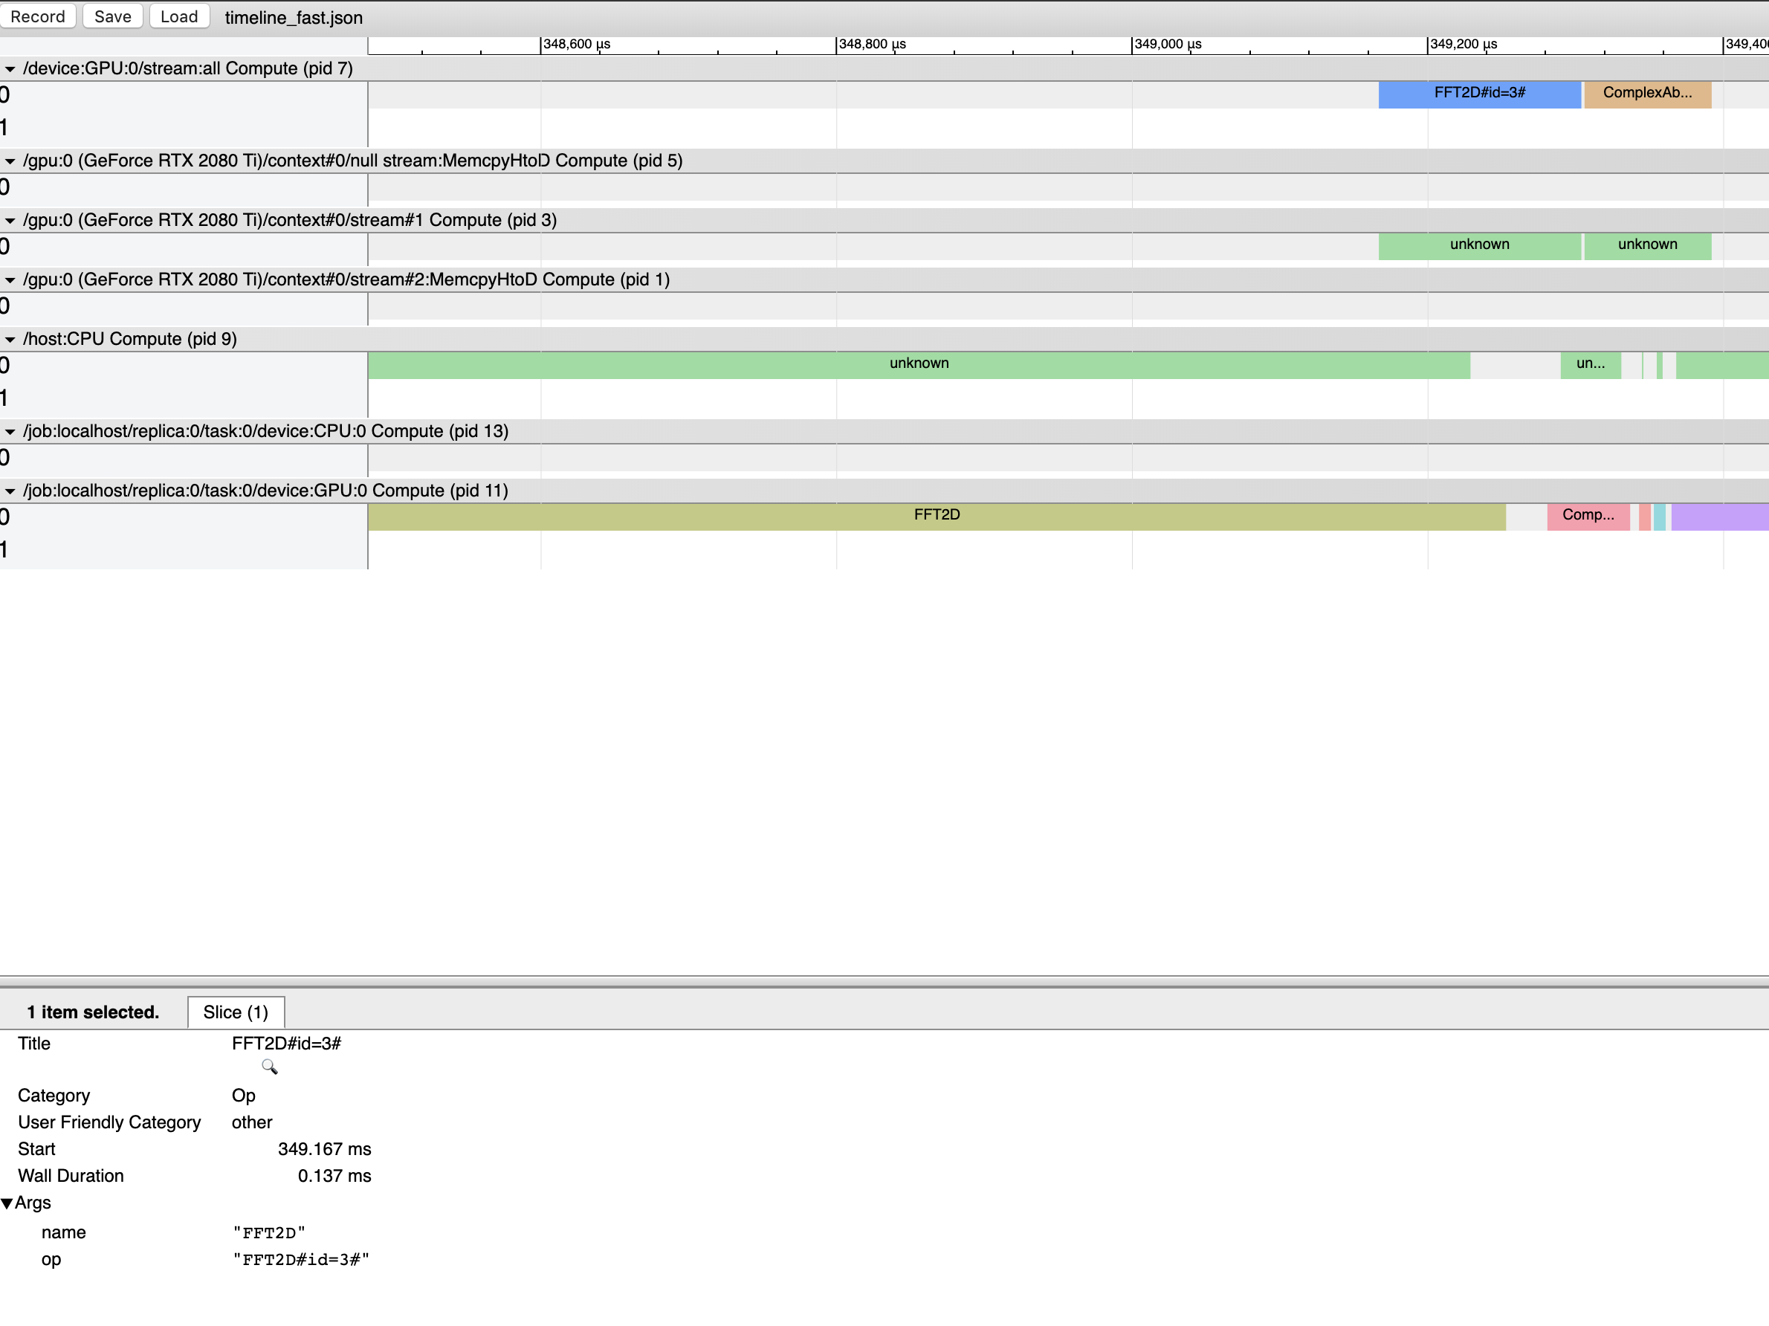This screenshot has height=1326, width=1769.
Task: Switch to the Slice (1) tab
Action: coord(235,1012)
